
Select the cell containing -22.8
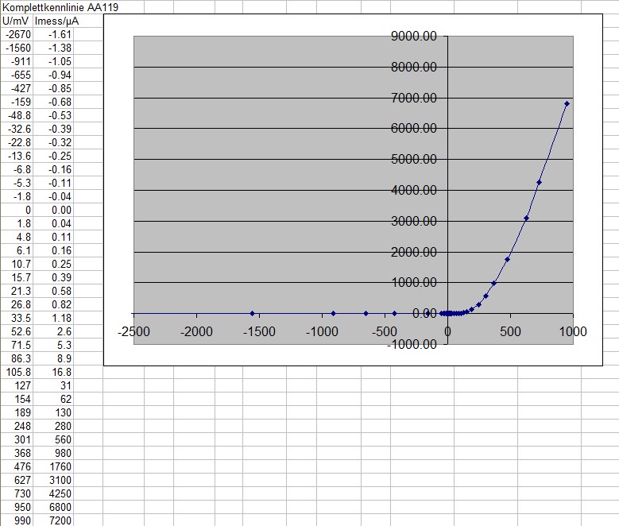click(17, 142)
